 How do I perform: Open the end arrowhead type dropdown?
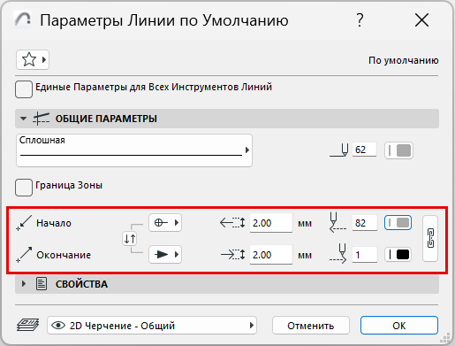click(165, 254)
